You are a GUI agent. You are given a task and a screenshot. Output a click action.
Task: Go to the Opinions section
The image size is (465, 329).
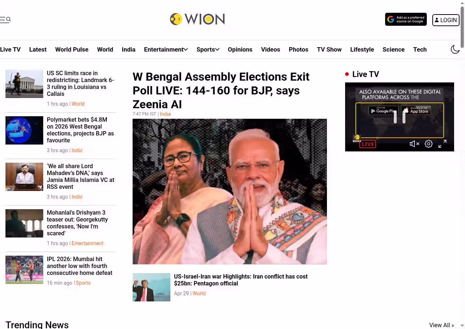[240, 49]
